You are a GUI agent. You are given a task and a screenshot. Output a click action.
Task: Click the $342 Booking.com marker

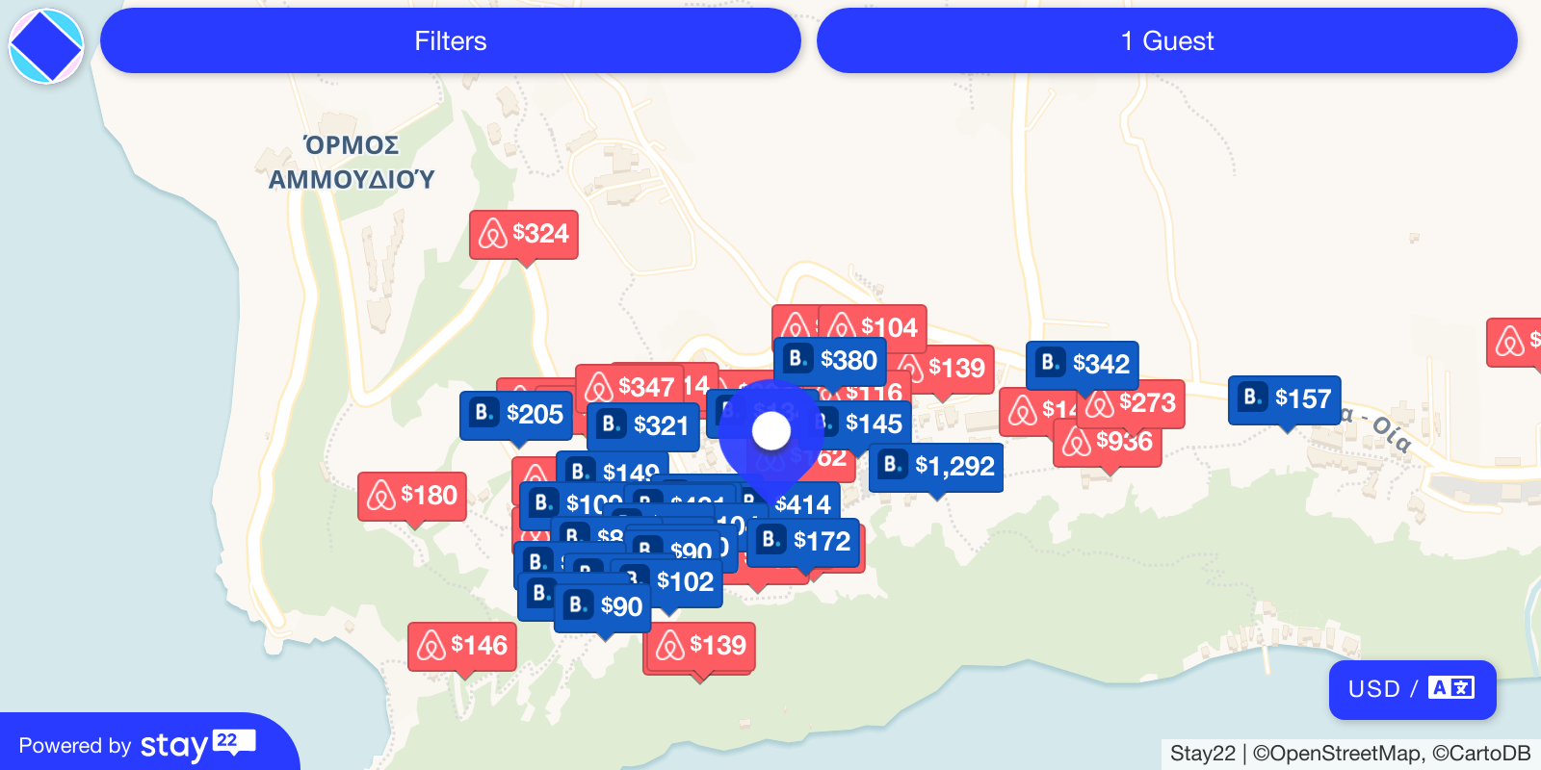(1083, 365)
